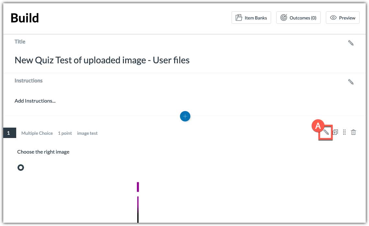The height and width of the screenshot is (226, 369).
Task: Open the edit pencil on question 1
Action: 326,132
